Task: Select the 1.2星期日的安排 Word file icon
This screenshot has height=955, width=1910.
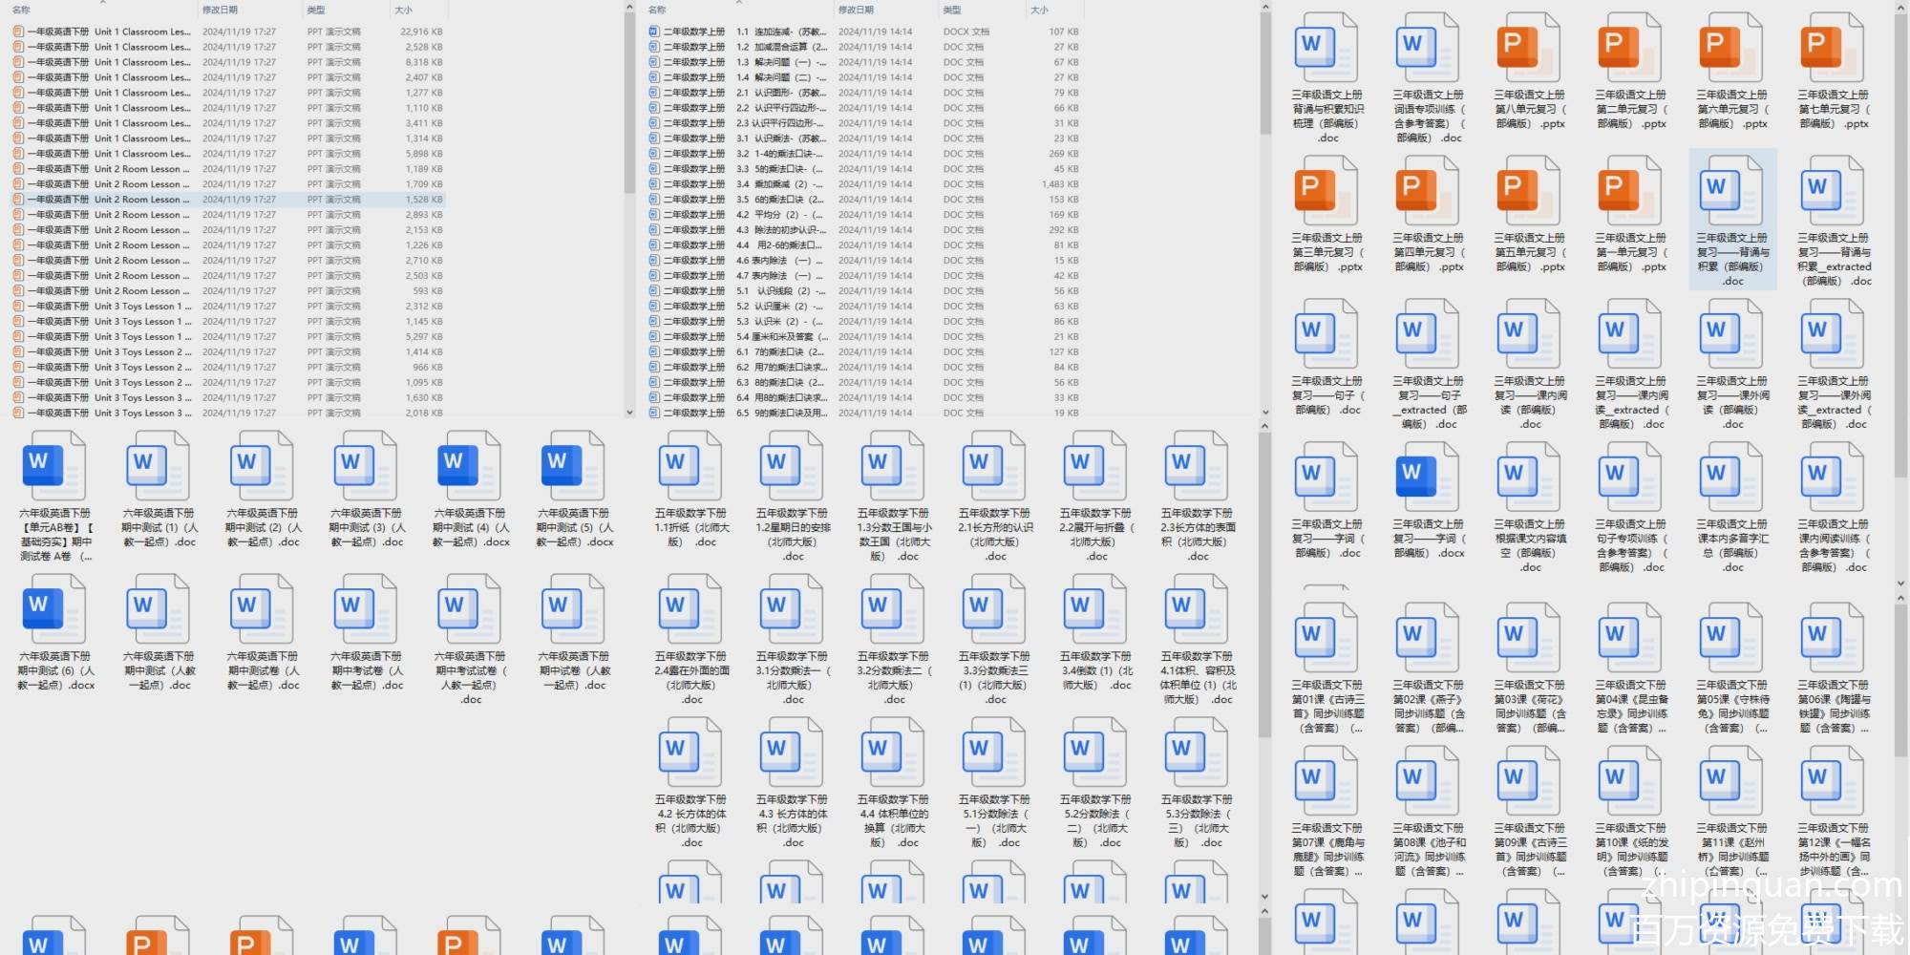Action: 793,466
